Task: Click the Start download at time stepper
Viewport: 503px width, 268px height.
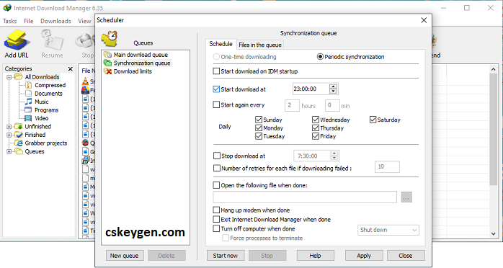Action: pyautogui.click(x=334, y=89)
